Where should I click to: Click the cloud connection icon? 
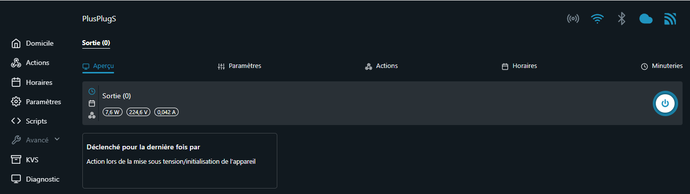coord(645,19)
